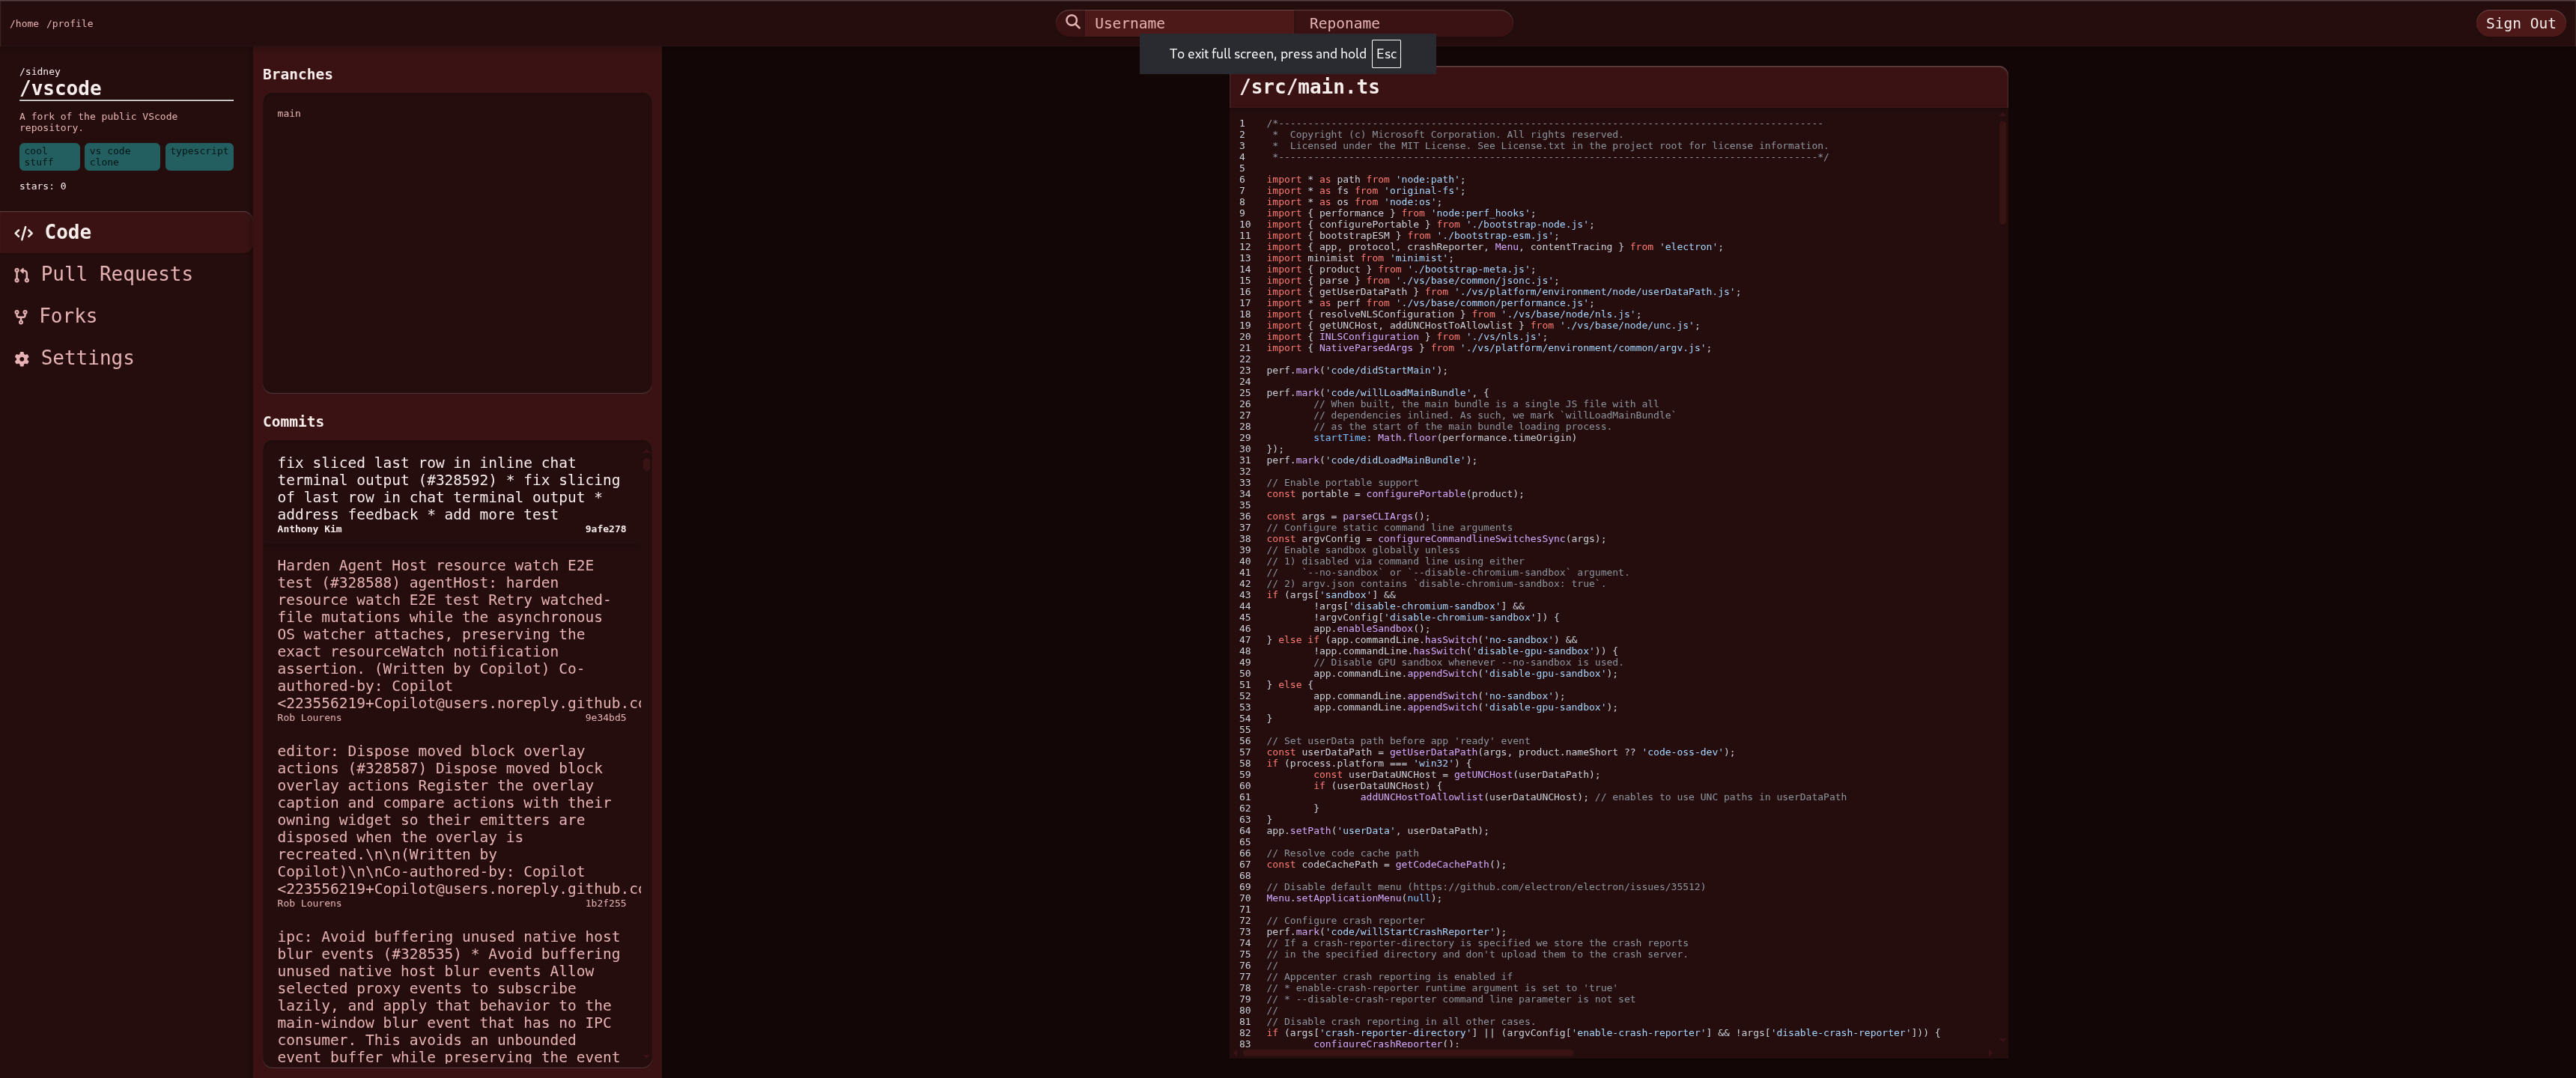The width and height of the screenshot is (2576, 1078).
Task: Focus the Reponame search field
Action: pyautogui.click(x=1404, y=23)
